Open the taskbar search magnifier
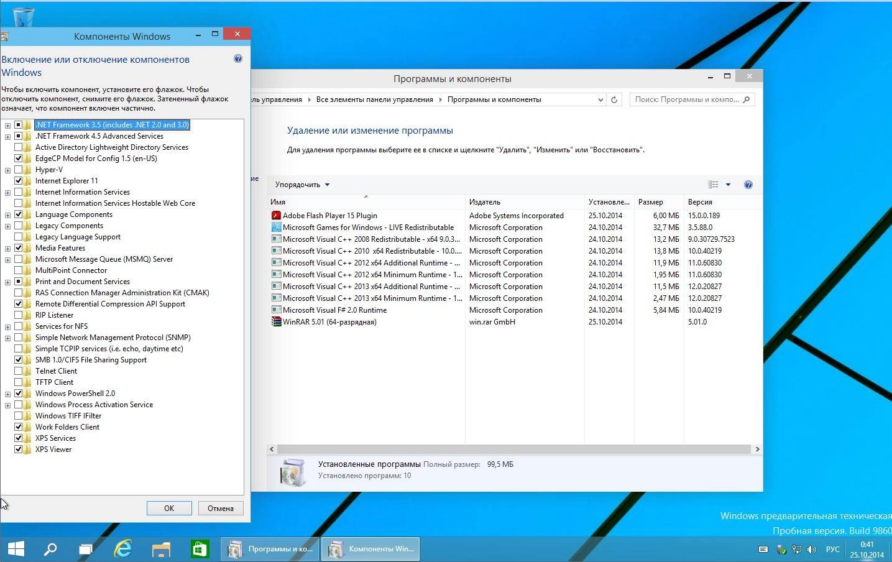Image resolution: width=892 pixels, height=562 pixels. coord(50,549)
